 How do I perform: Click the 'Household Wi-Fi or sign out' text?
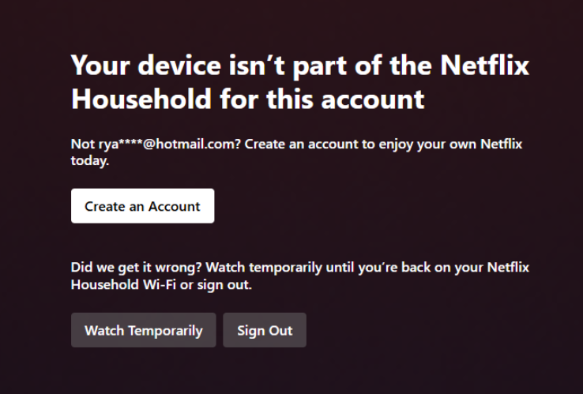[161, 284]
